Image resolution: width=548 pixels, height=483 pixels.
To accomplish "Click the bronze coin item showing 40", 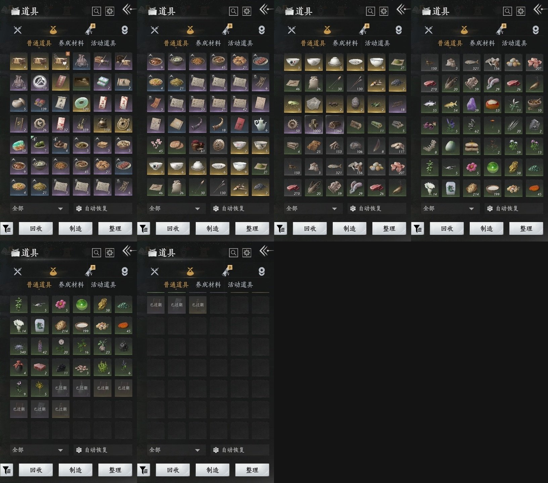I will [123, 124].
